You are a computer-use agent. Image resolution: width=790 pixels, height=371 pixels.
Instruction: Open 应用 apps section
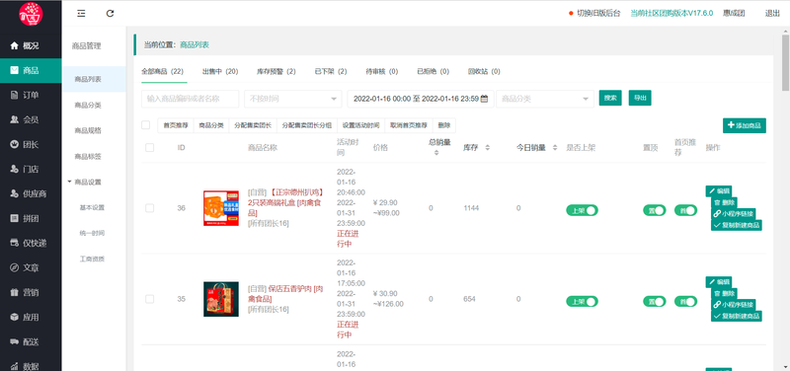coord(31,317)
